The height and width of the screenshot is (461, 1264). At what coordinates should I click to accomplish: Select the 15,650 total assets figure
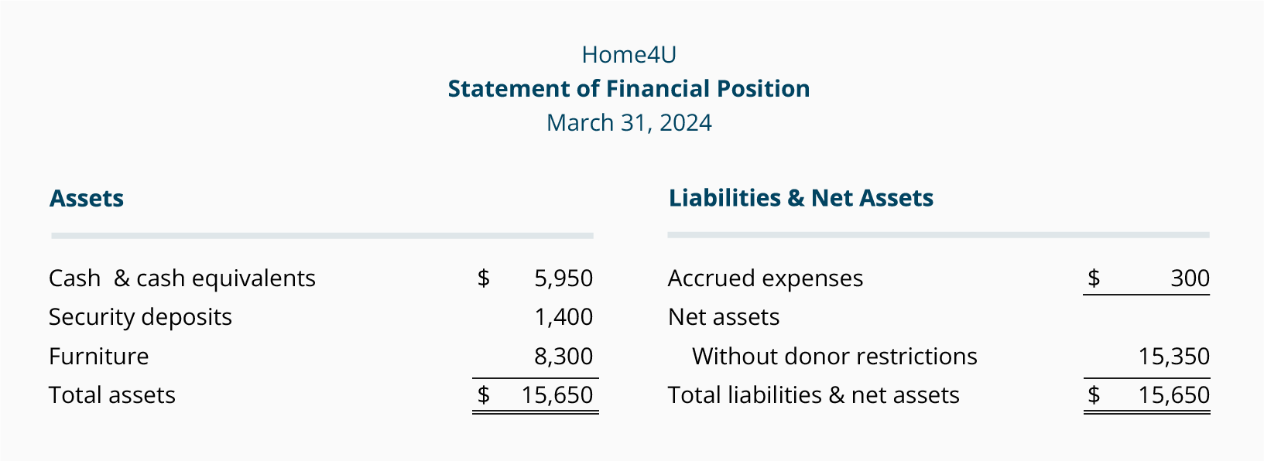click(557, 395)
